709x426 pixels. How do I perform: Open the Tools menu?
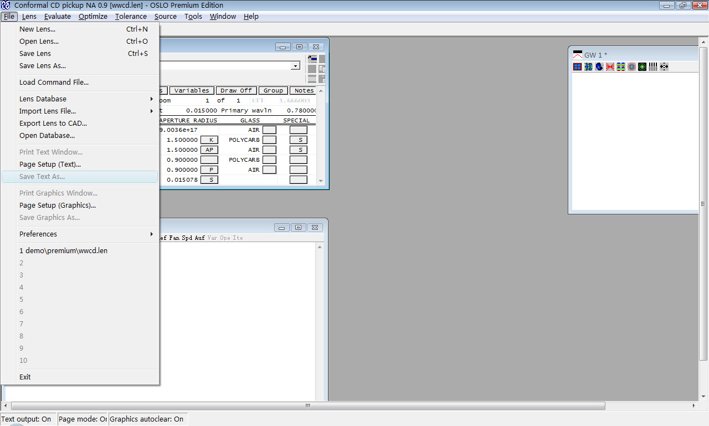coord(193,17)
